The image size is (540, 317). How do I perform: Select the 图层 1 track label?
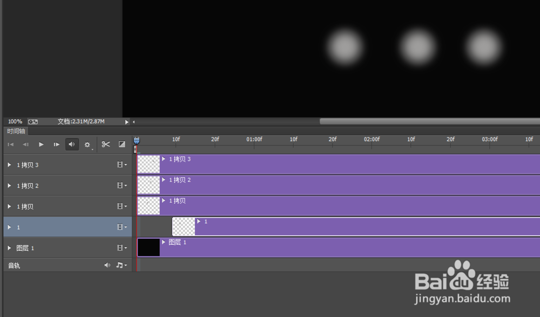(25, 248)
